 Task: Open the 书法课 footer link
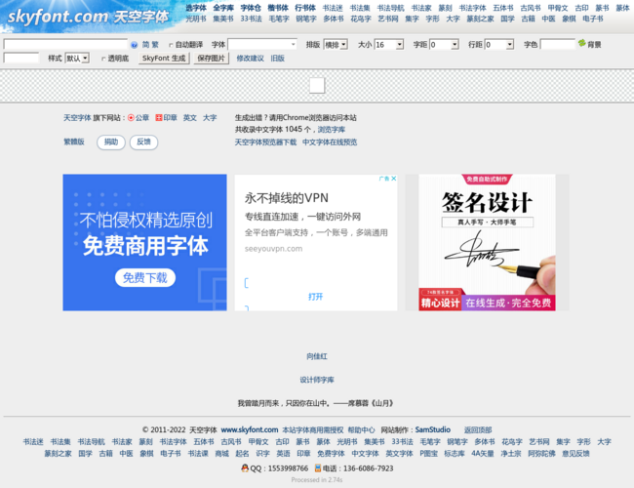[198, 454]
